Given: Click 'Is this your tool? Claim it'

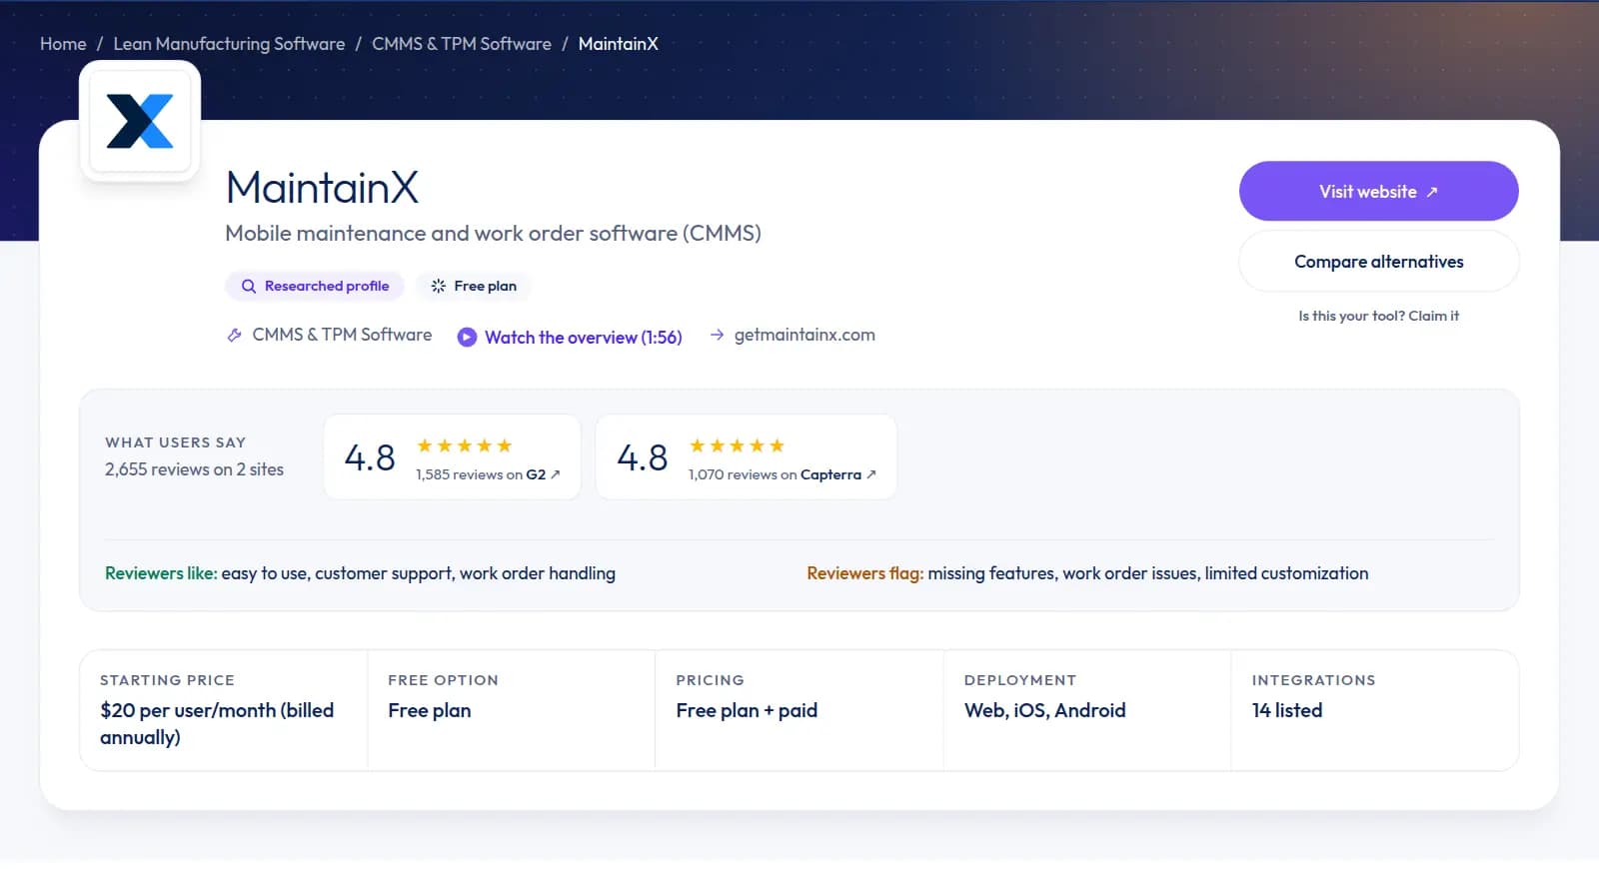Looking at the screenshot, I should point(1379,316).
